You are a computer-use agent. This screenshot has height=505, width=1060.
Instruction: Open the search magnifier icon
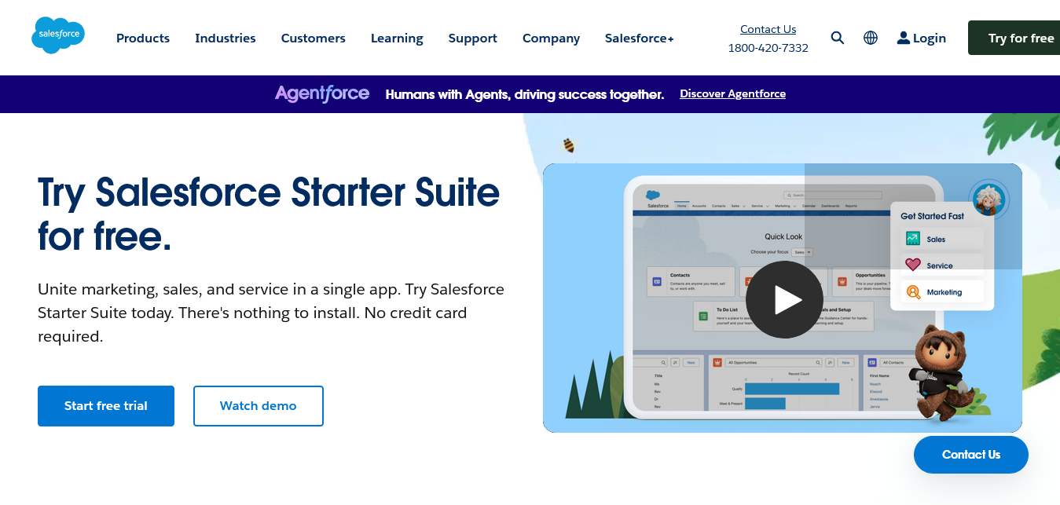pos(838,38)
